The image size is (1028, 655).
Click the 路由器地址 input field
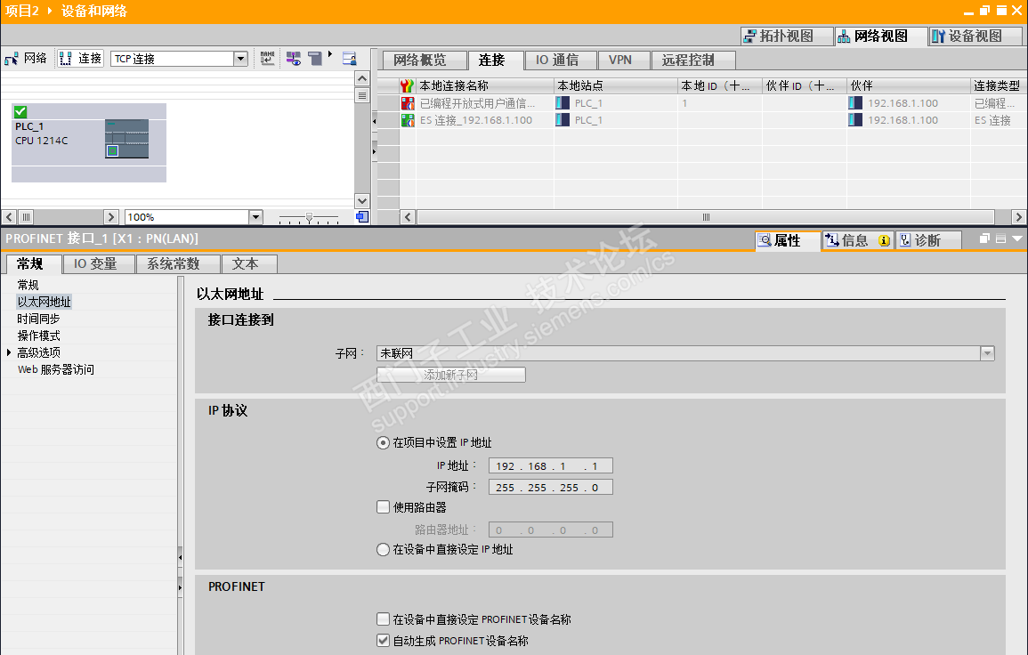(551, 530)
